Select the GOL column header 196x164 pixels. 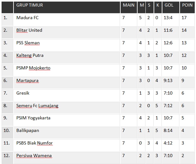[x=169, y=5]
